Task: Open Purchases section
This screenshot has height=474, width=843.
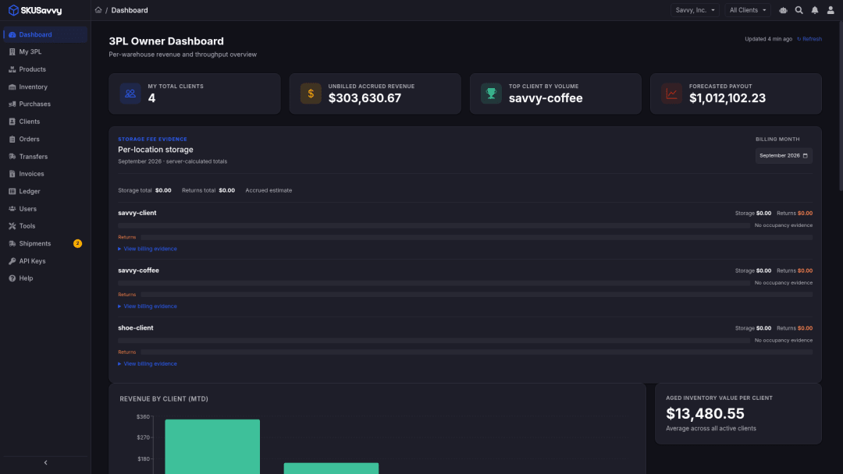Action: [45, 104]
